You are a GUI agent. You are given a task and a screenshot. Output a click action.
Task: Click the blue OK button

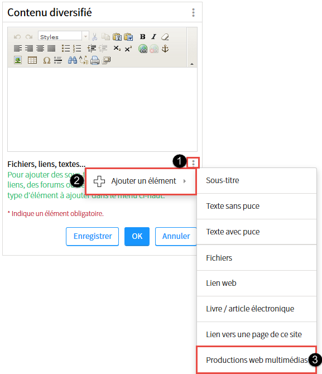(x=137, y=236)
